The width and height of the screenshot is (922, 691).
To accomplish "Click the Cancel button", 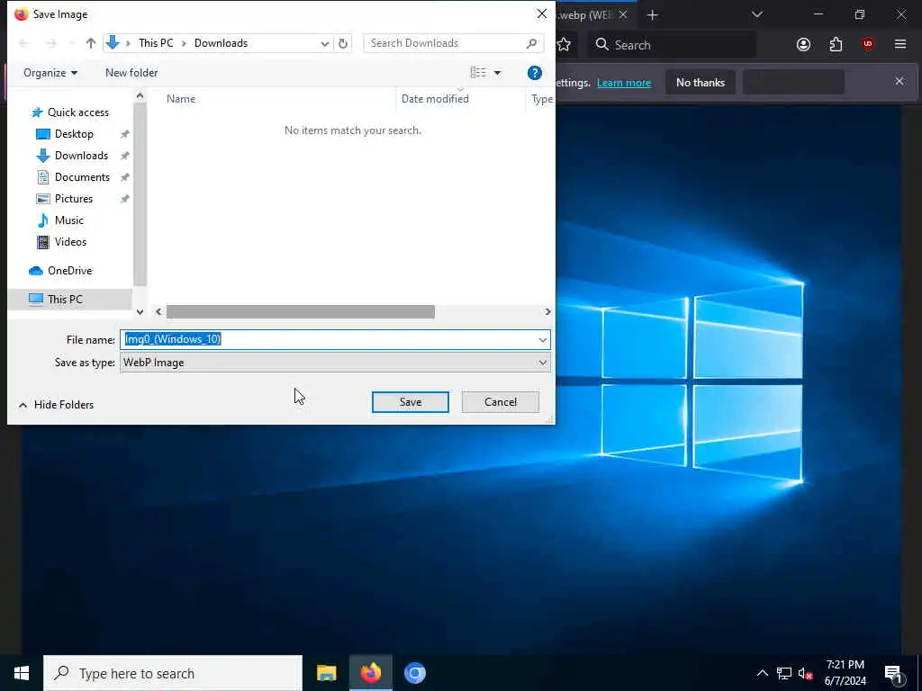I will 501,402.
